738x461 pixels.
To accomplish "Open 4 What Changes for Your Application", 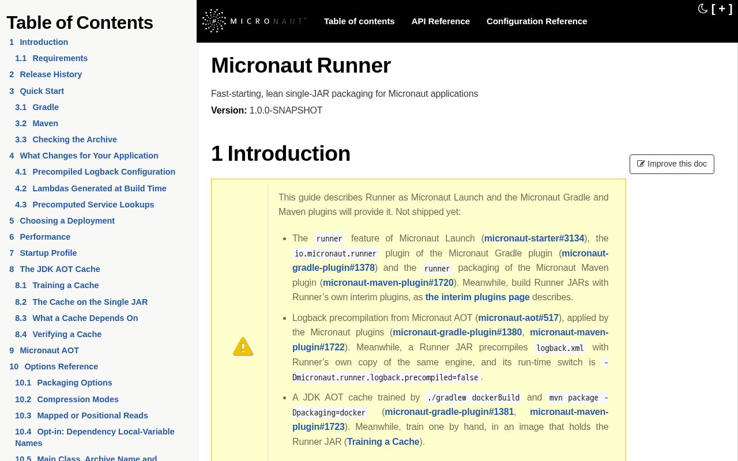I will point(84,156).
